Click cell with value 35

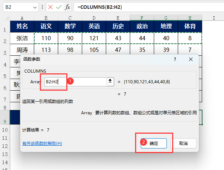142,49
